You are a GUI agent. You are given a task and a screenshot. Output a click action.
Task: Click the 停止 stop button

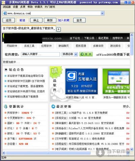click(x=36, y=20)
